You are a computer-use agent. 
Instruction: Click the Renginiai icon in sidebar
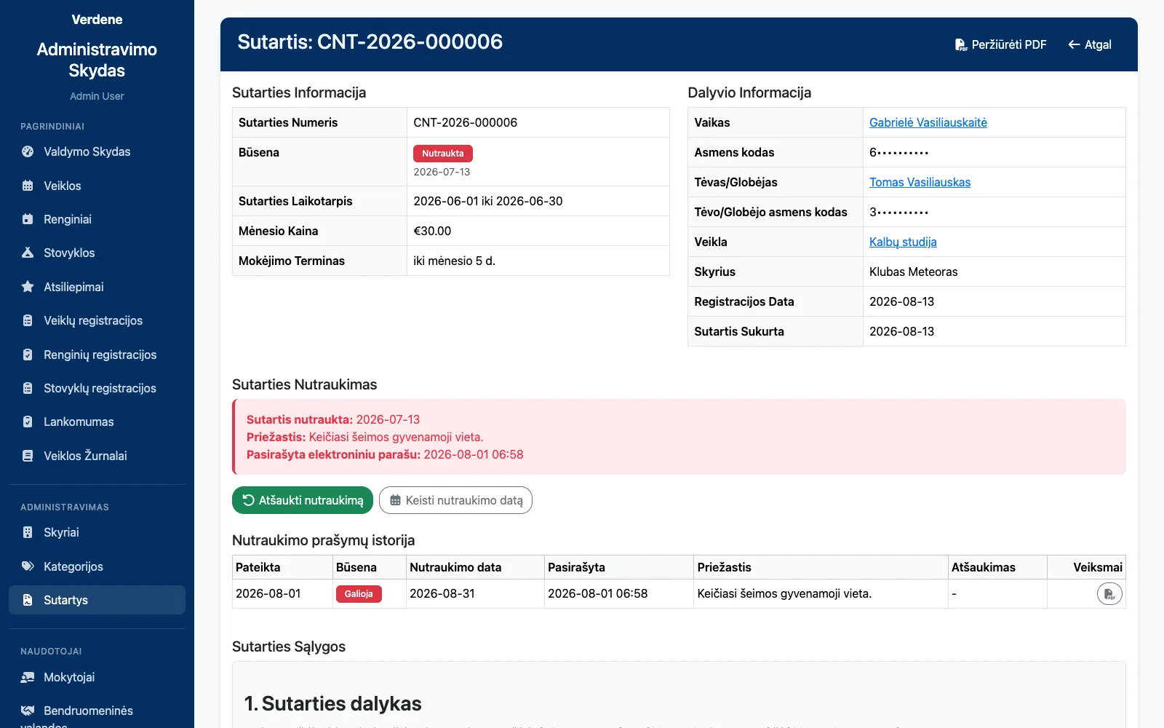coord(28,219)
